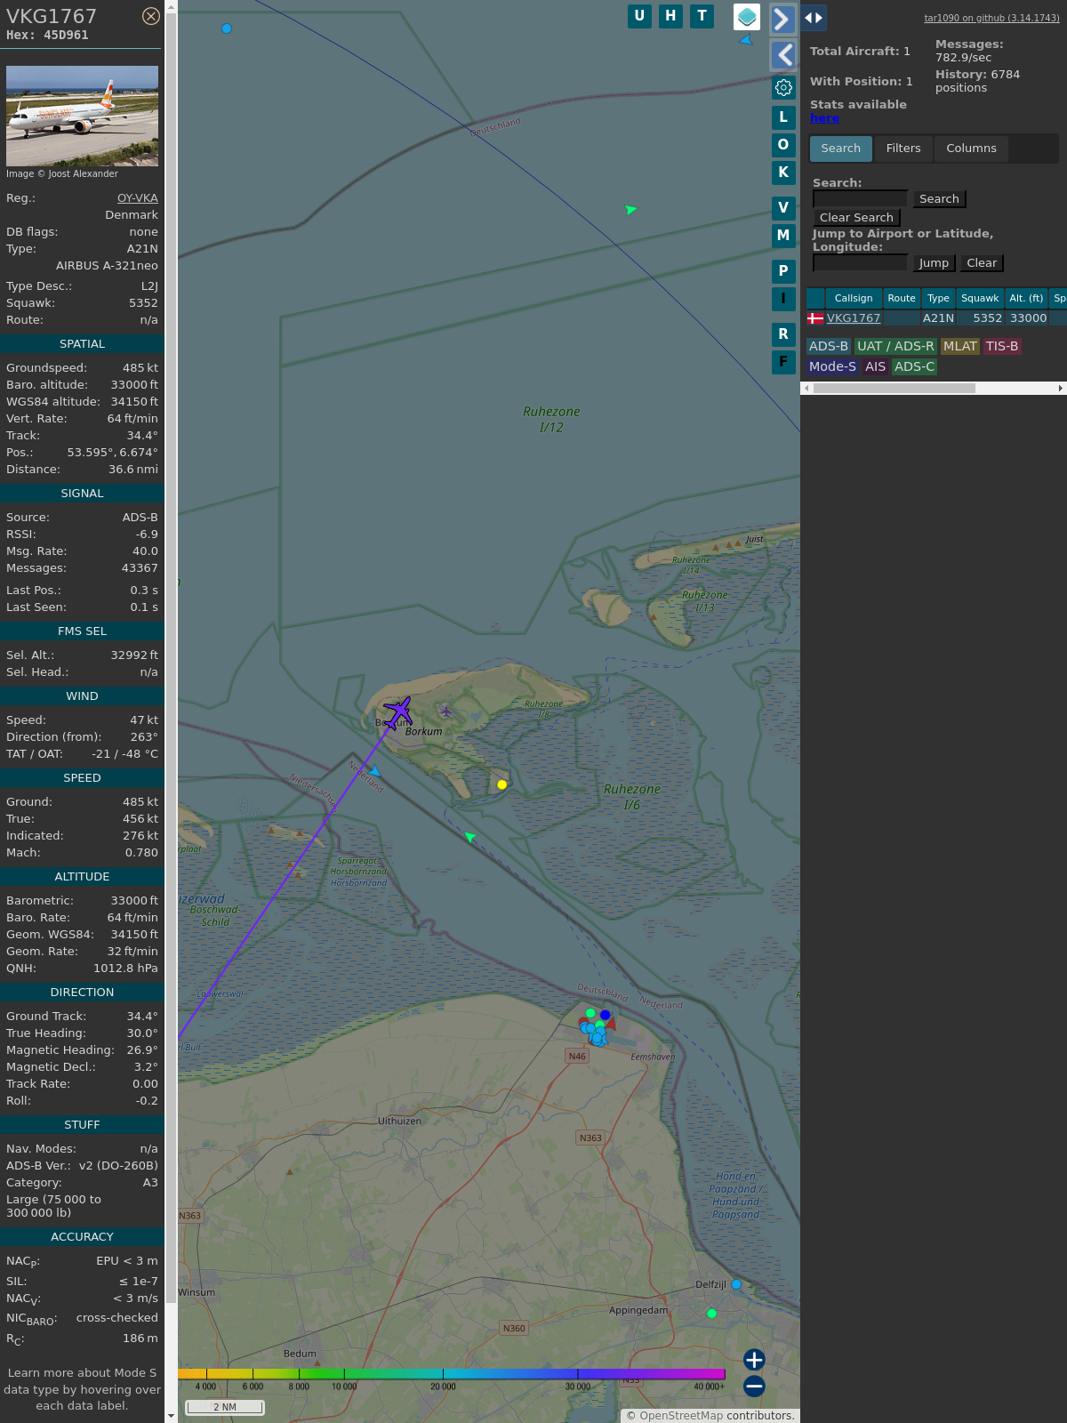Click the green dot near Appingedam
1067x1423 pixels.
point(711,1313)
